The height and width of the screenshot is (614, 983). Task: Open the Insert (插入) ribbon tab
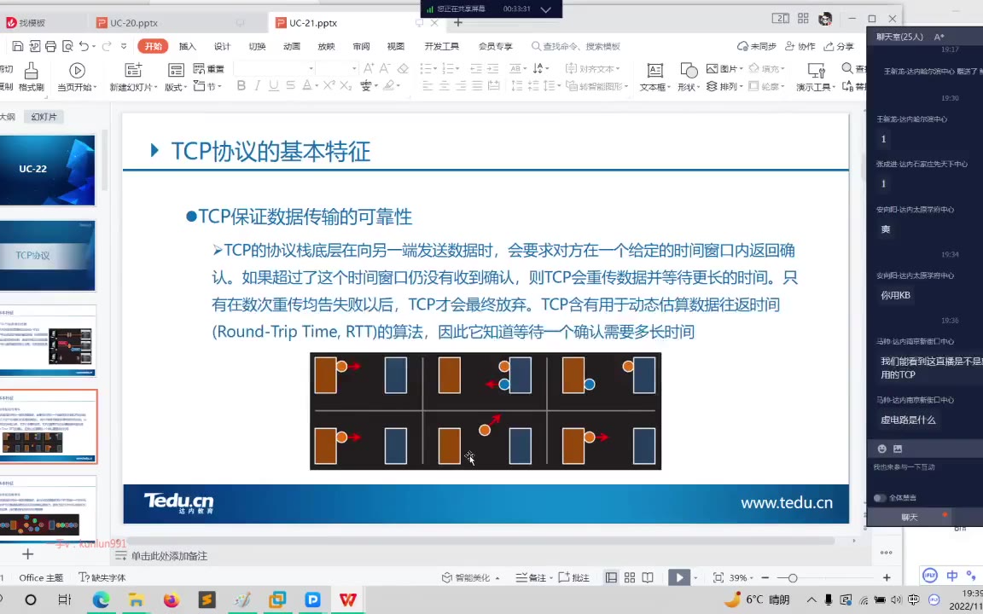pos(187,46)
